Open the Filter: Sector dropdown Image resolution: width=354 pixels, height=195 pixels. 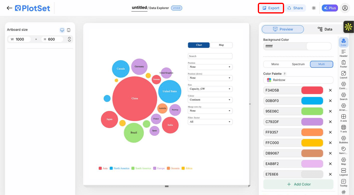[x=210, y=122]
